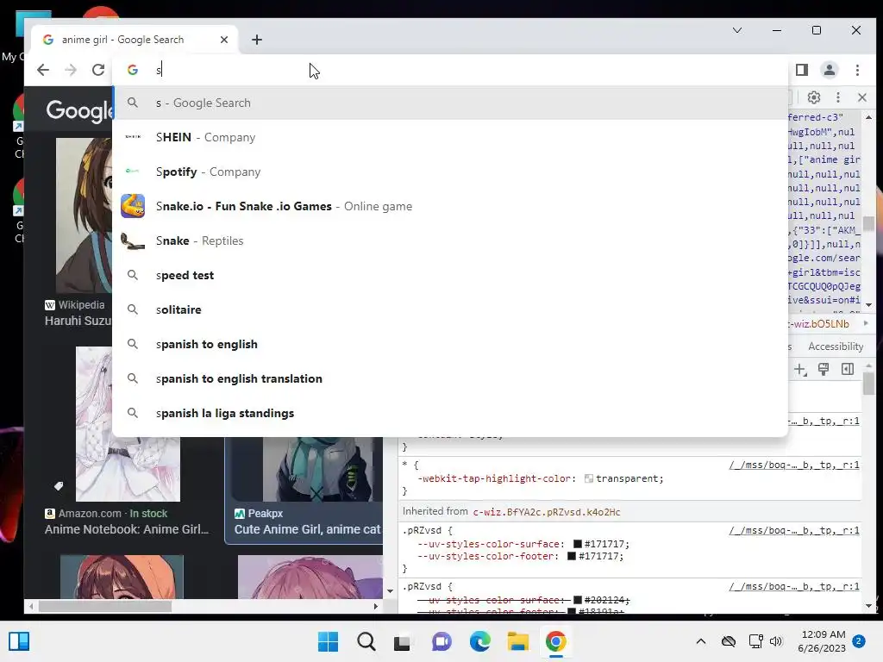
Task: Open the Chat app from taskbar
Action: 442,641
